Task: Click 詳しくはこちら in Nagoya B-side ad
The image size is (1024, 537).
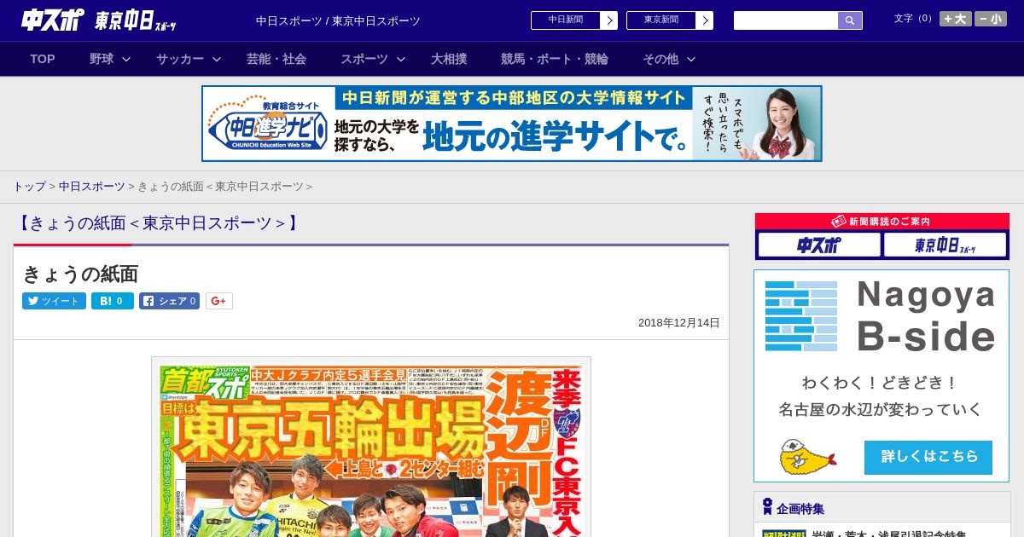Action: (x=928, y=457)
